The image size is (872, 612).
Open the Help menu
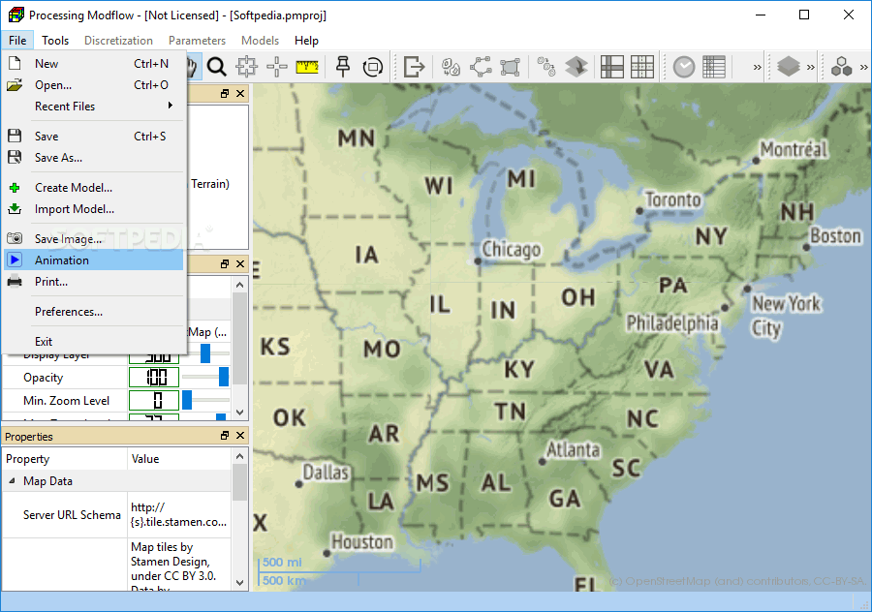pyautogui.click(x=306, y=41)
